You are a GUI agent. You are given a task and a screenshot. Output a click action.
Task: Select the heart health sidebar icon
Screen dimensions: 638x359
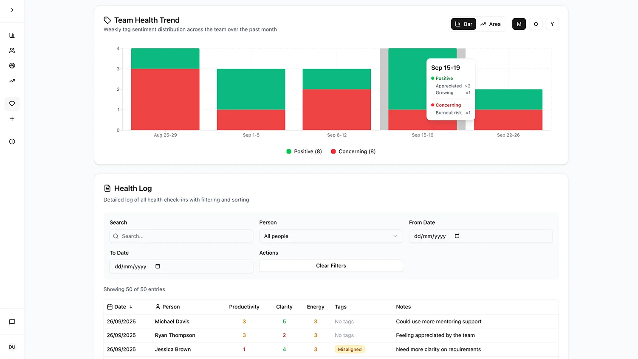pos(12,104)
